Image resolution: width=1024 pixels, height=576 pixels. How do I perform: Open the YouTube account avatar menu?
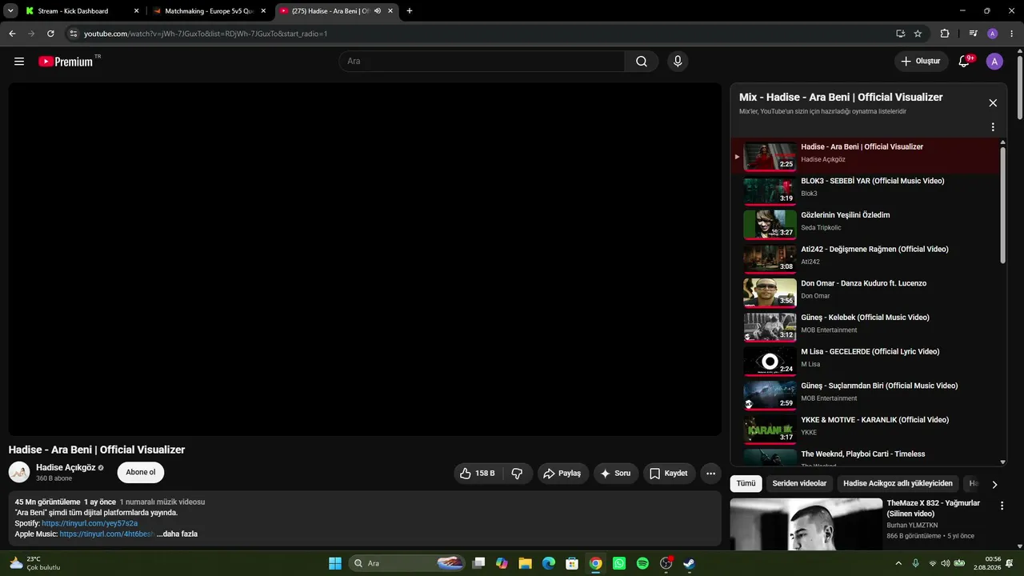tap(994, 62)
